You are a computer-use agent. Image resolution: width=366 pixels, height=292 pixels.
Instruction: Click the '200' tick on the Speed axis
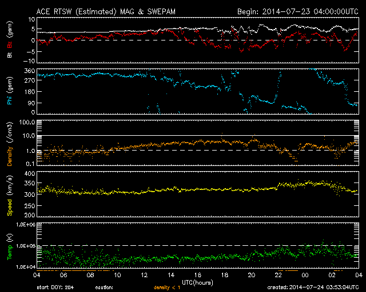[x=30, y=215]
